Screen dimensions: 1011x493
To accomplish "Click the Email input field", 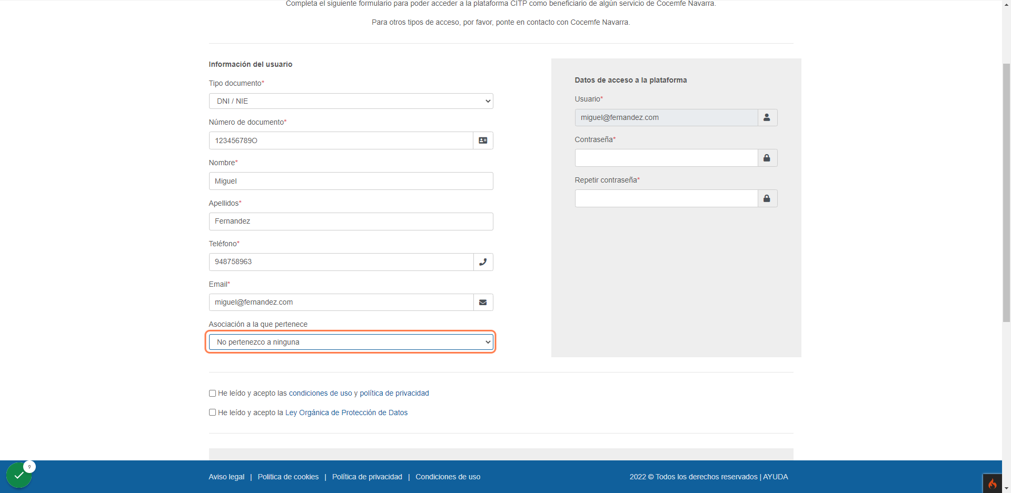I will point(341,303).
